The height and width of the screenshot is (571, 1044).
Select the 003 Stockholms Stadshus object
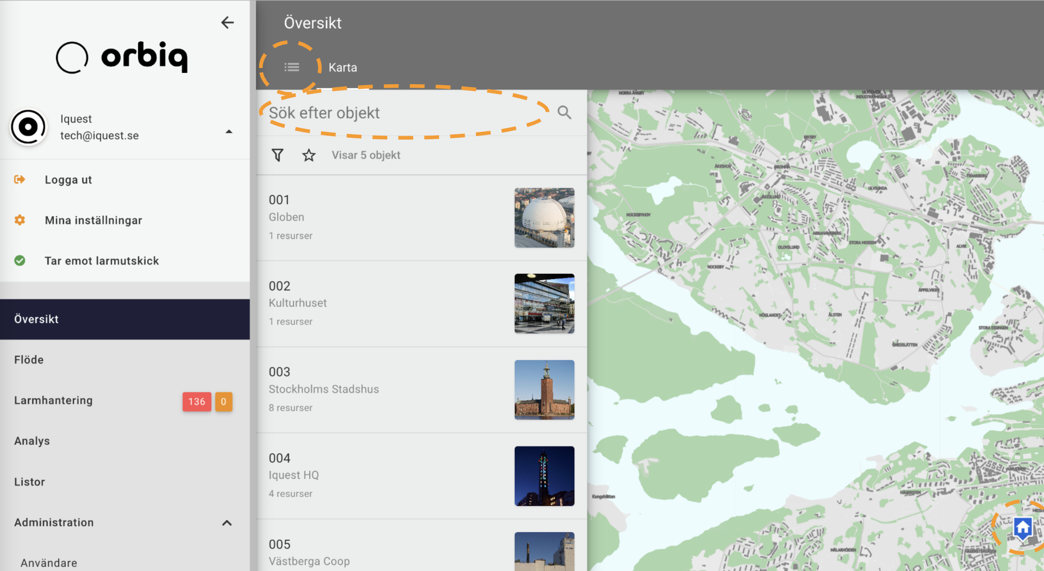pos(421,390)
